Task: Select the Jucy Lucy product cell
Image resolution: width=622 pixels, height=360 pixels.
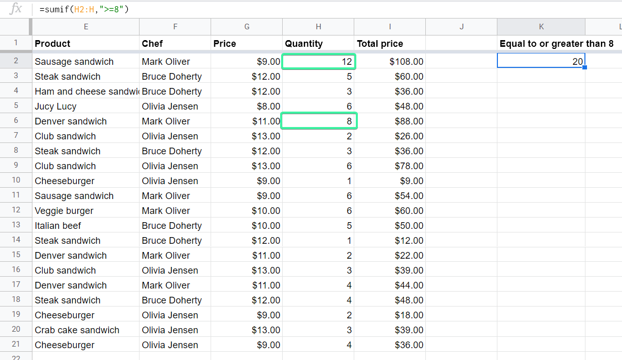Action: [56, 106]
